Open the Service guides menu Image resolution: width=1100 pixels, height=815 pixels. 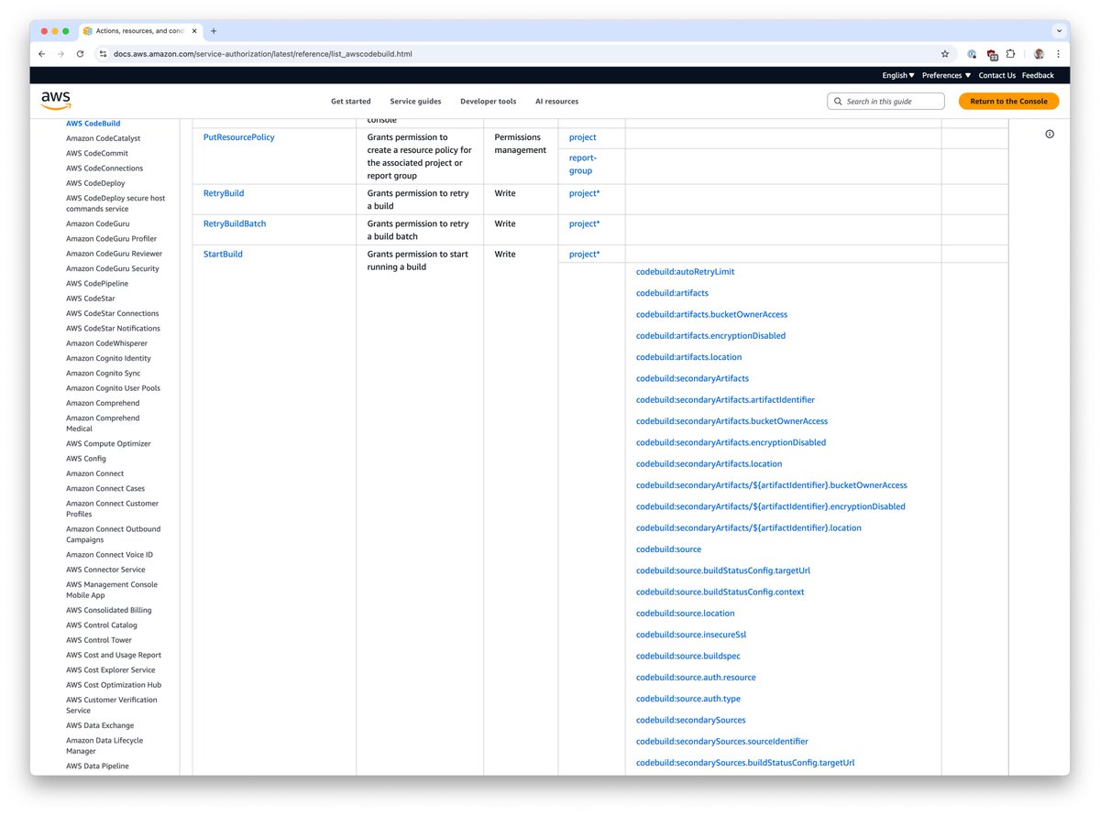(415, 102)
